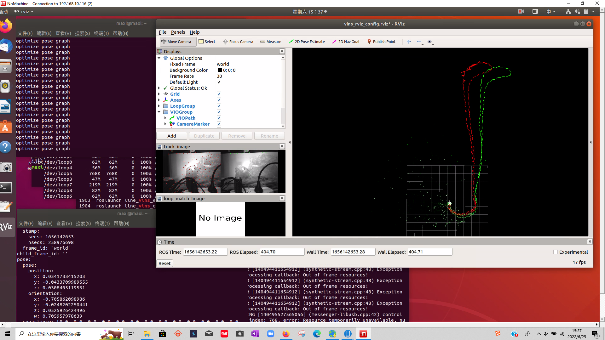Click the black Background Color swatch
The width and height of the screenshot is (605, 340).
pos(220,70)
